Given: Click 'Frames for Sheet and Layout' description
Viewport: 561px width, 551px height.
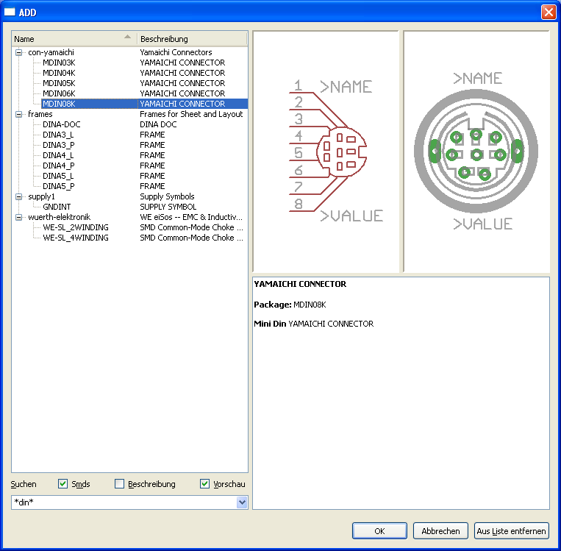Looking at the screenshot, I should (x=191, y=114).
